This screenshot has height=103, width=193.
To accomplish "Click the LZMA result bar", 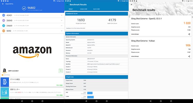I will point(91,97).
